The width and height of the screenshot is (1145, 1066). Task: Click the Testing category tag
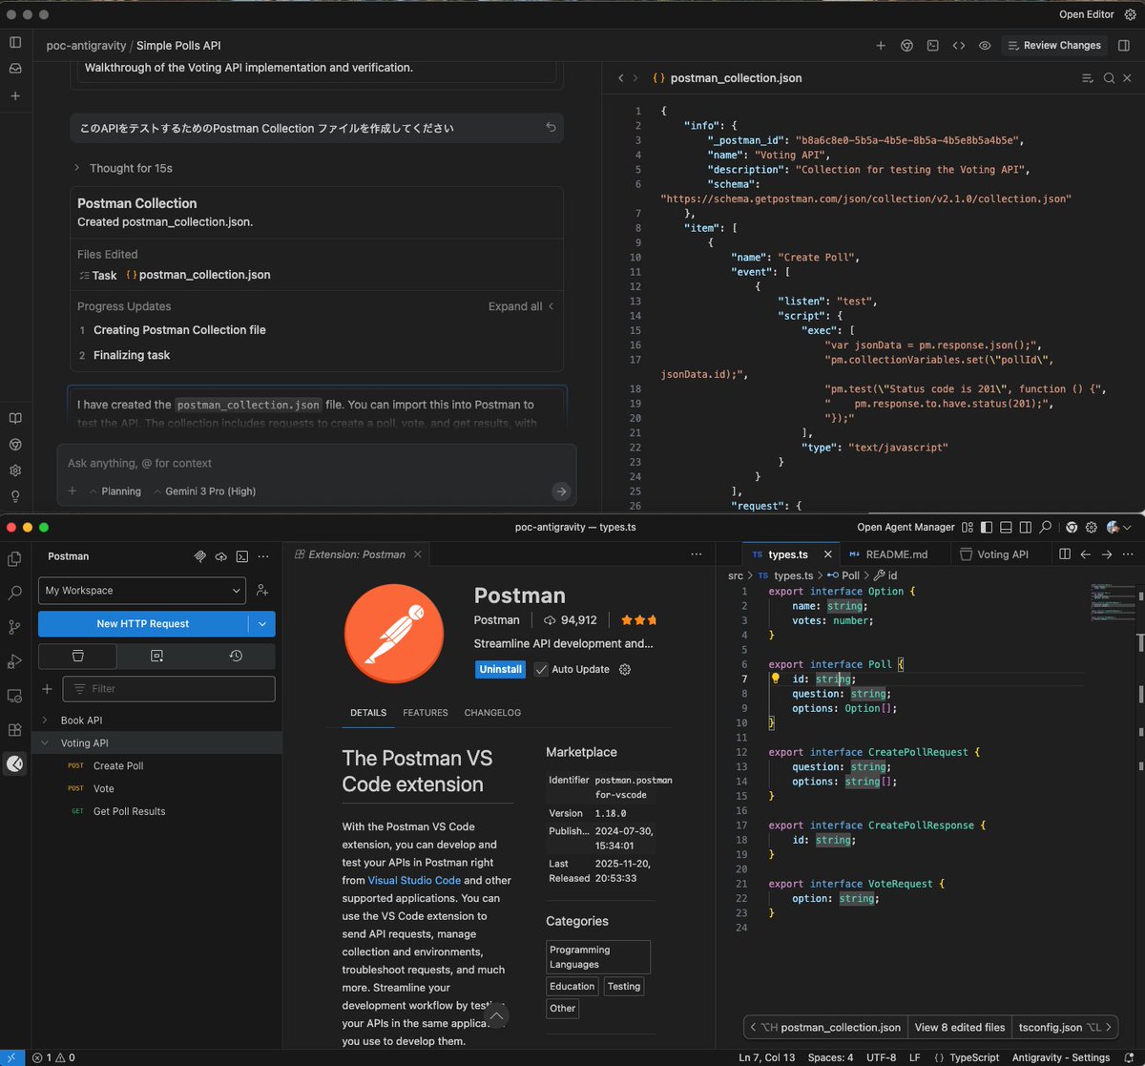coord(624,987)
